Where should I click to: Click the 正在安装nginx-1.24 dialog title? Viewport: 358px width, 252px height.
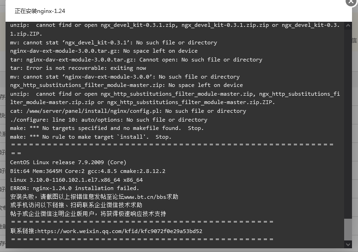[40, 11]
